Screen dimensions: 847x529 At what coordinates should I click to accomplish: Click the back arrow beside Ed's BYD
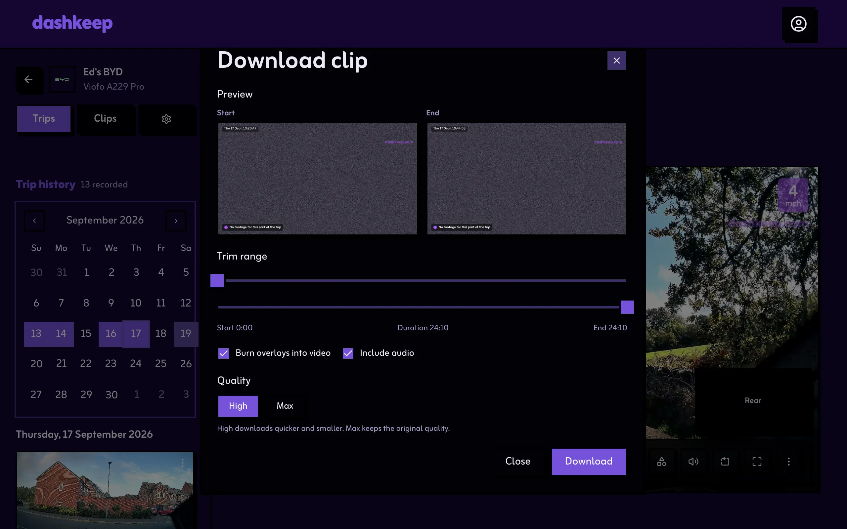tap(29, 79)
